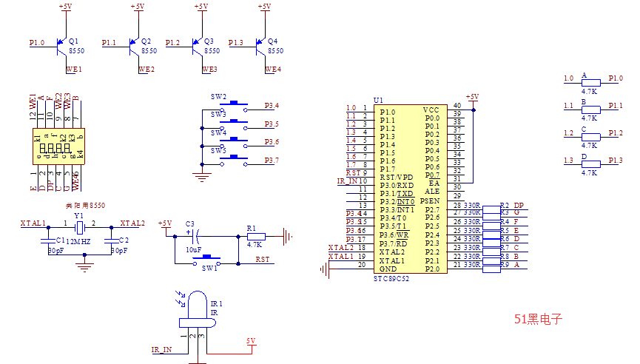Viewport: 640px width, 364px height.
Task: Select the R2 330R resistor on DP line
Action: coord(491,209)
